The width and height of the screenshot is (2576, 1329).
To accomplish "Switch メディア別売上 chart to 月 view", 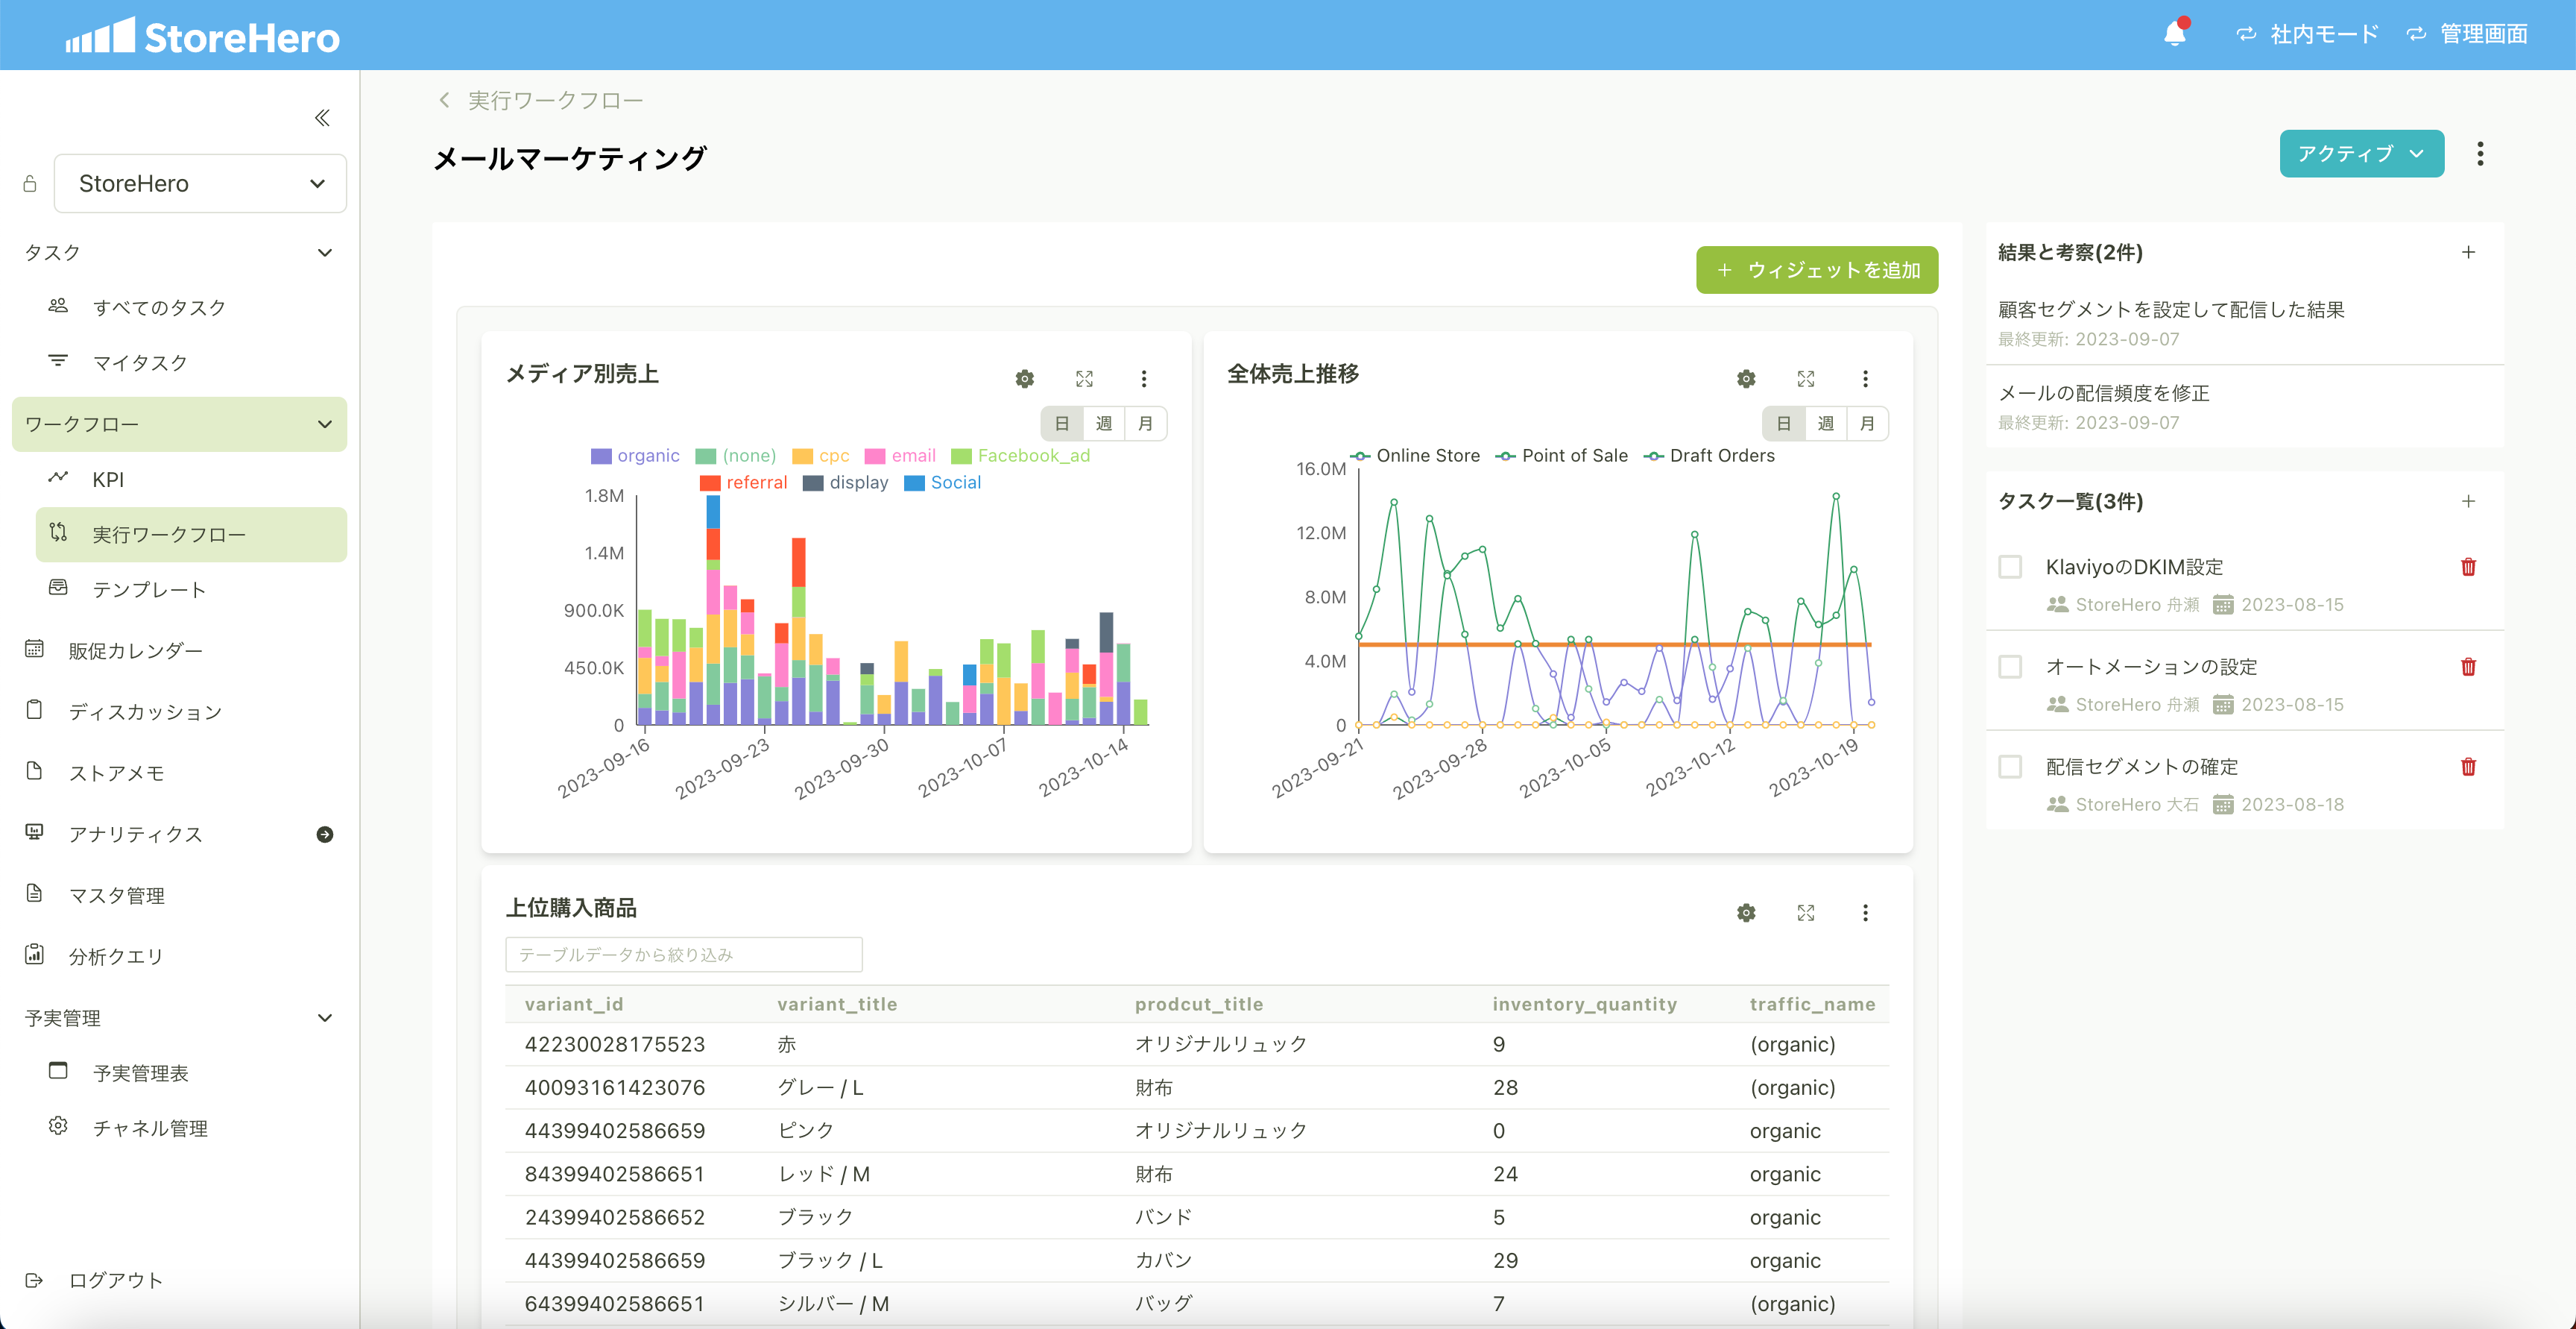I will (1145, 424).
